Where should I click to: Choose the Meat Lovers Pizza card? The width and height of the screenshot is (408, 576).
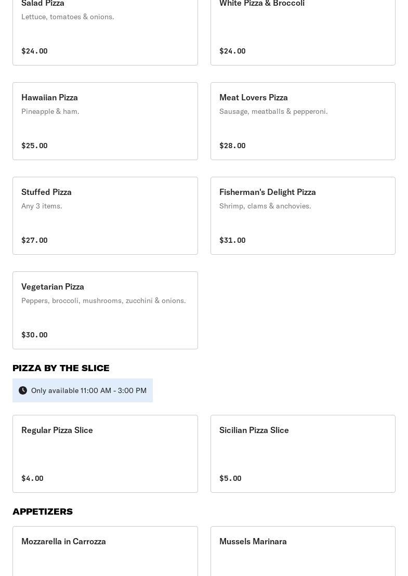[302, 121]
